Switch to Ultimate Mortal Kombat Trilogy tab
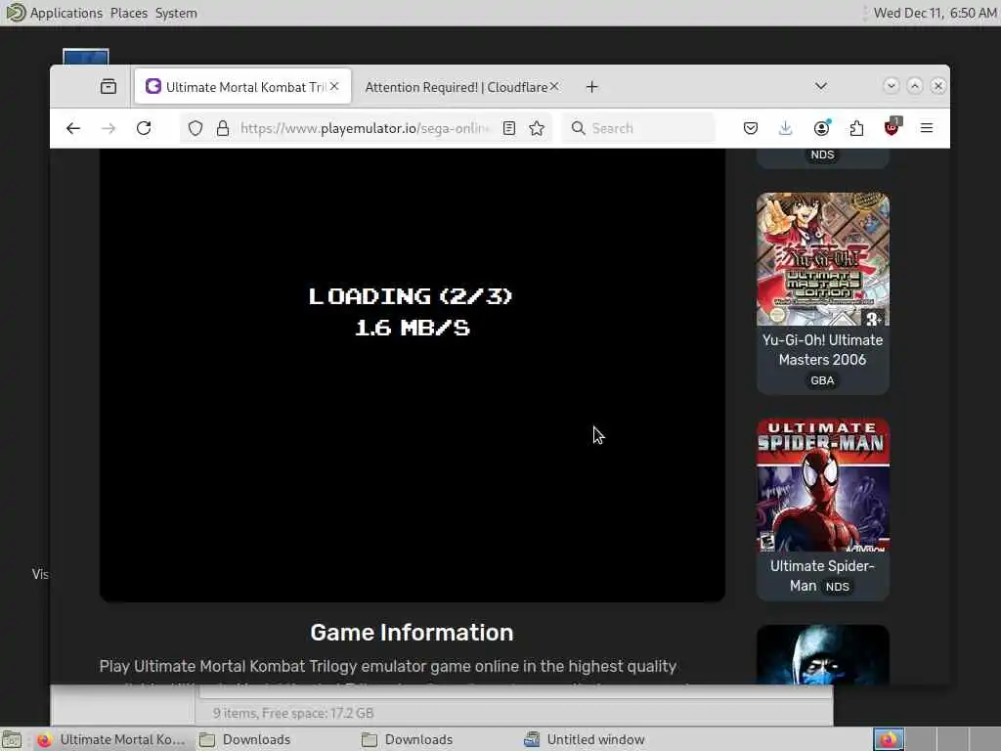Viewport: 1001px width, 751px height. click(x=242, y=86)
